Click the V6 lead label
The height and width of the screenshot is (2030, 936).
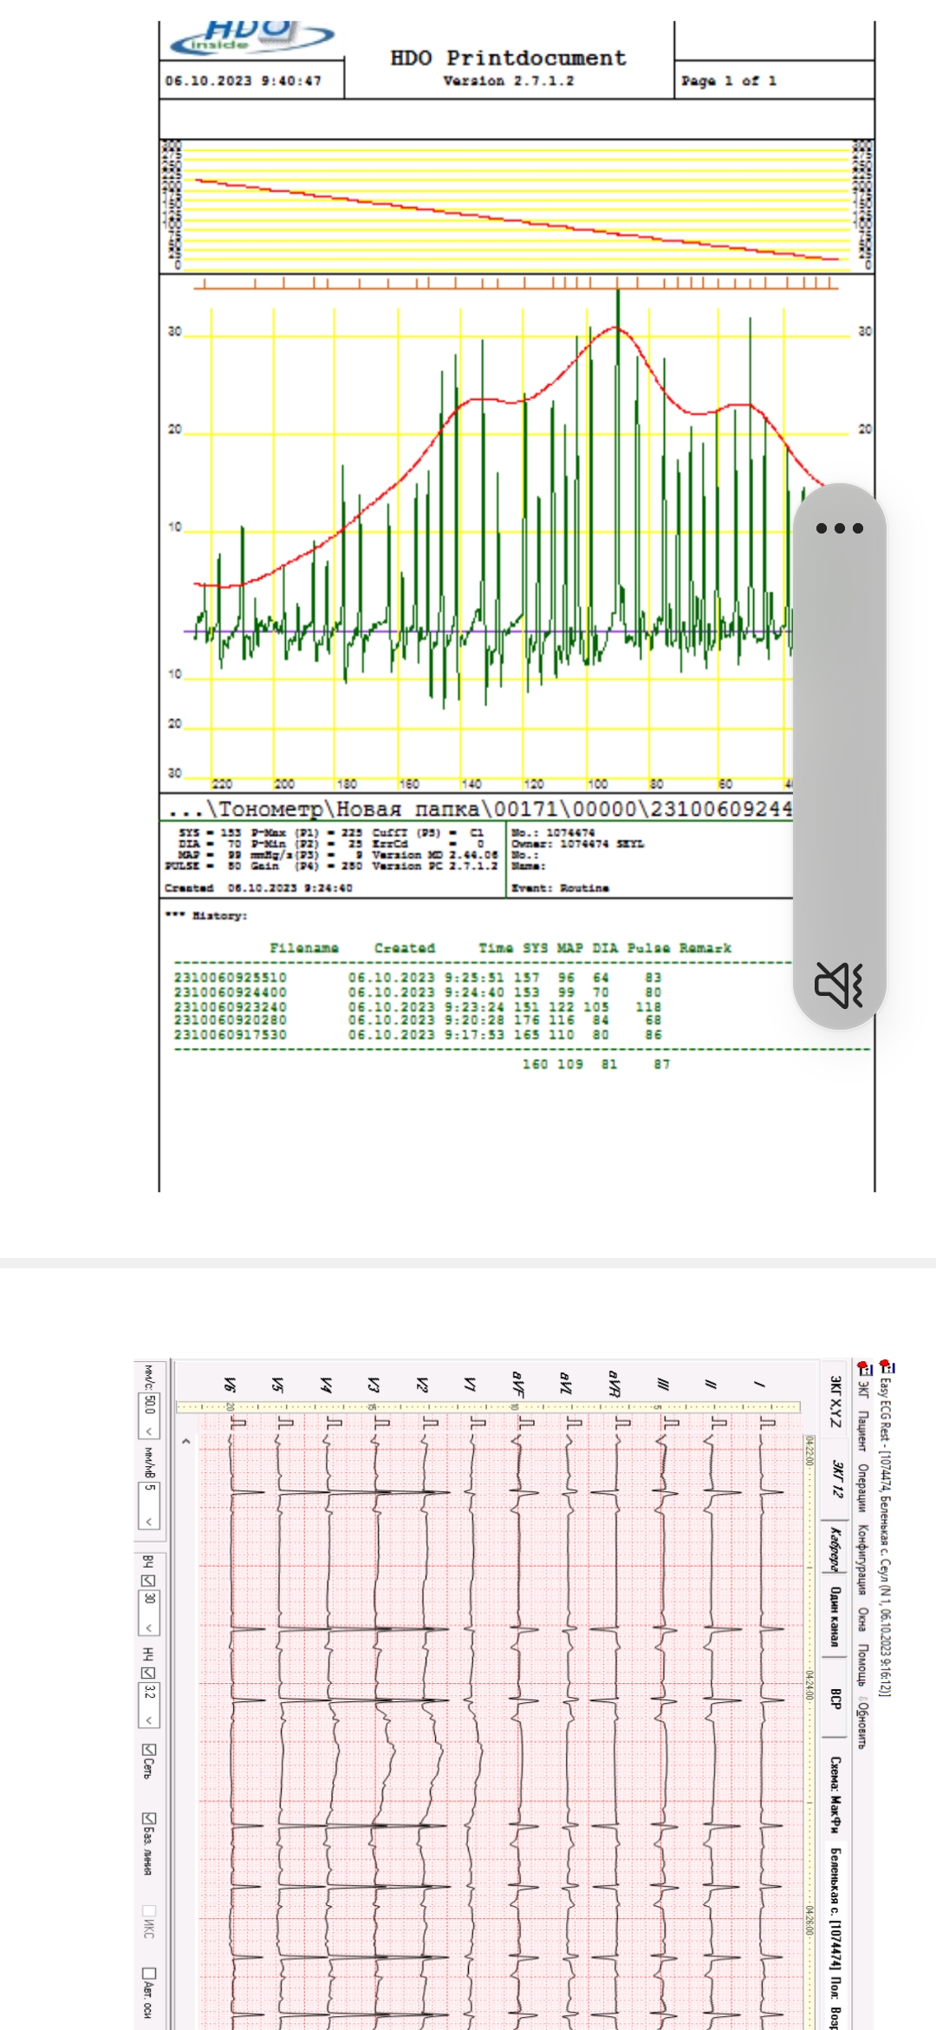(x=229, y=1384)
